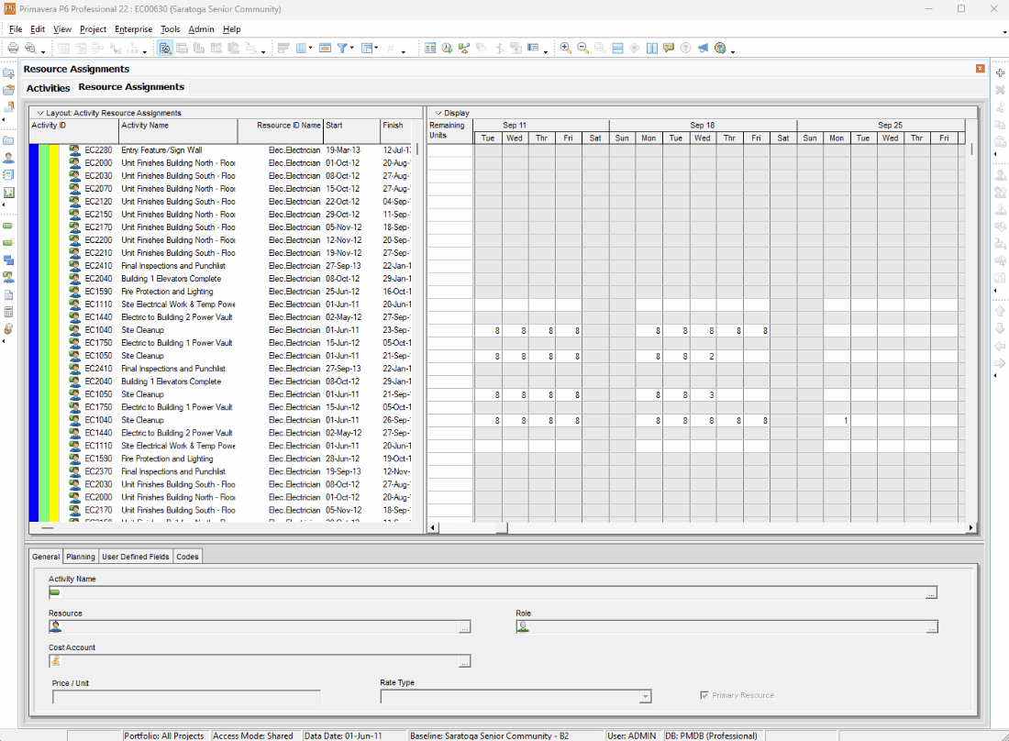Switch to the Planning details tab
Screen dimensions: 1009x741
coord(81,557)
